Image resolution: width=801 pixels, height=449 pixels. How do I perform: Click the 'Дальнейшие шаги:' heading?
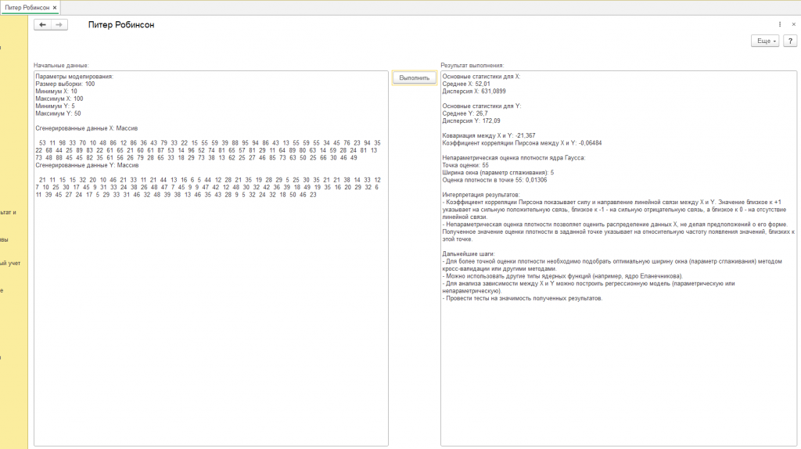469,254
